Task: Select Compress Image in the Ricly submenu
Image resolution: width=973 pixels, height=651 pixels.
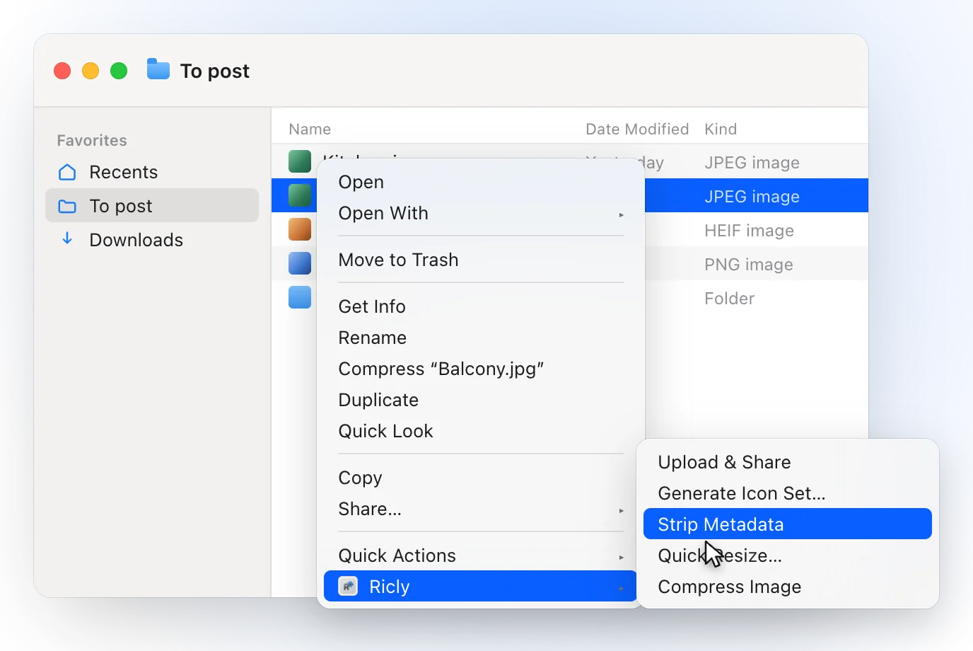Action: 788,587
